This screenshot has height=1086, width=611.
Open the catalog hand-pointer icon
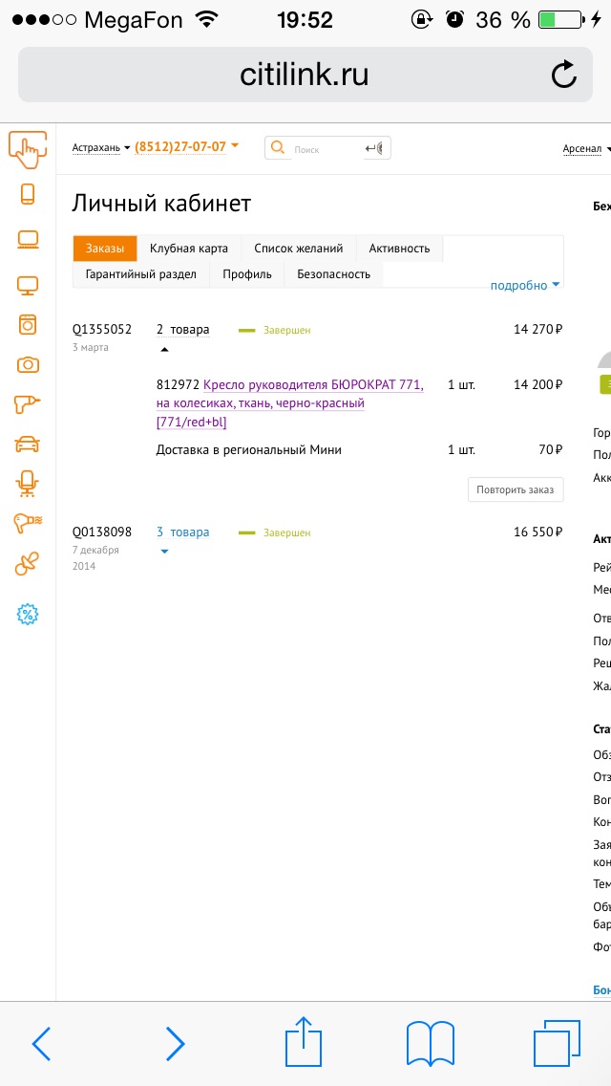coord(28,149)
